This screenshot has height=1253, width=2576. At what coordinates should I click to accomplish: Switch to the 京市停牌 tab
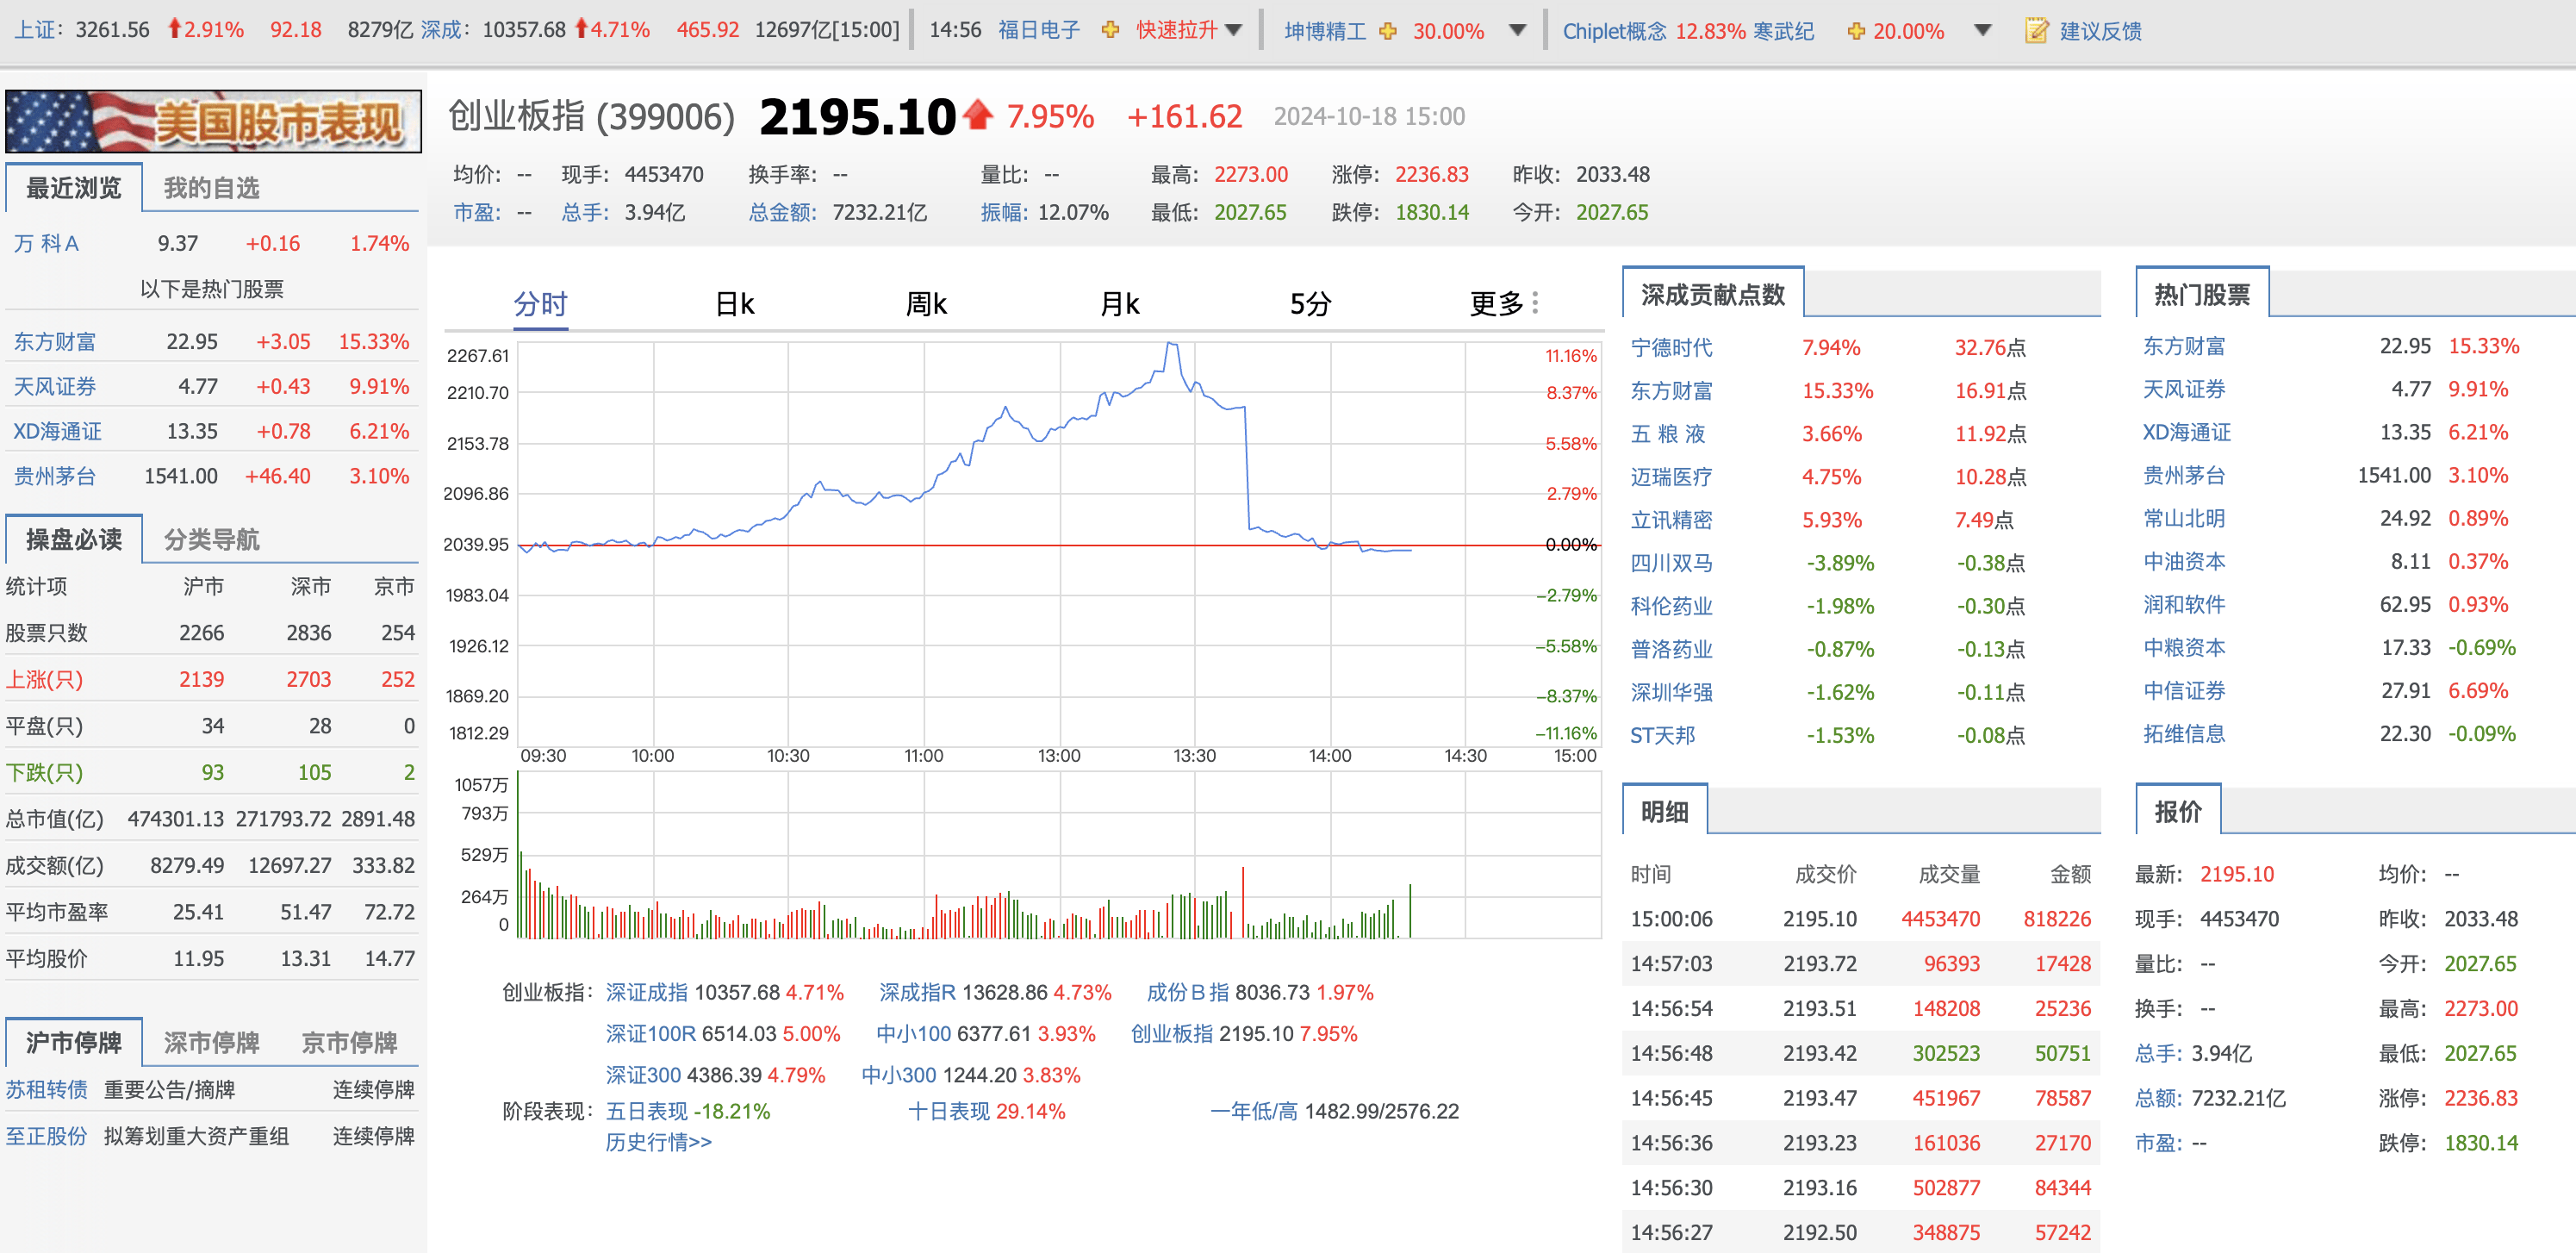point(349,1042)
